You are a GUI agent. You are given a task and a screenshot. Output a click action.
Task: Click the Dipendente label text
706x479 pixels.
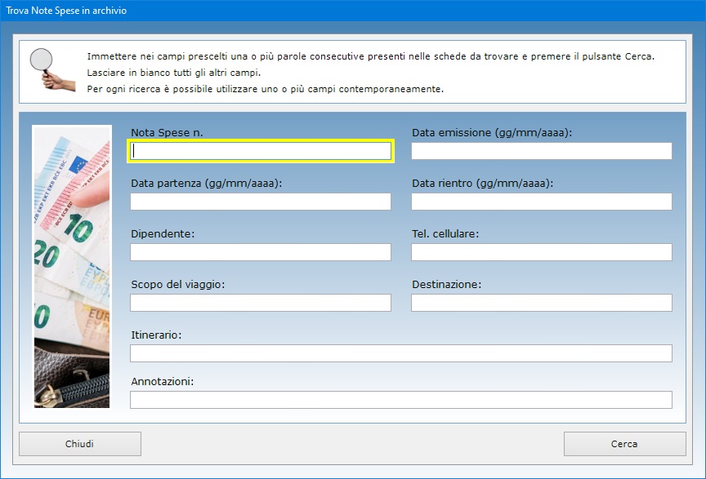tap(163, 234)
